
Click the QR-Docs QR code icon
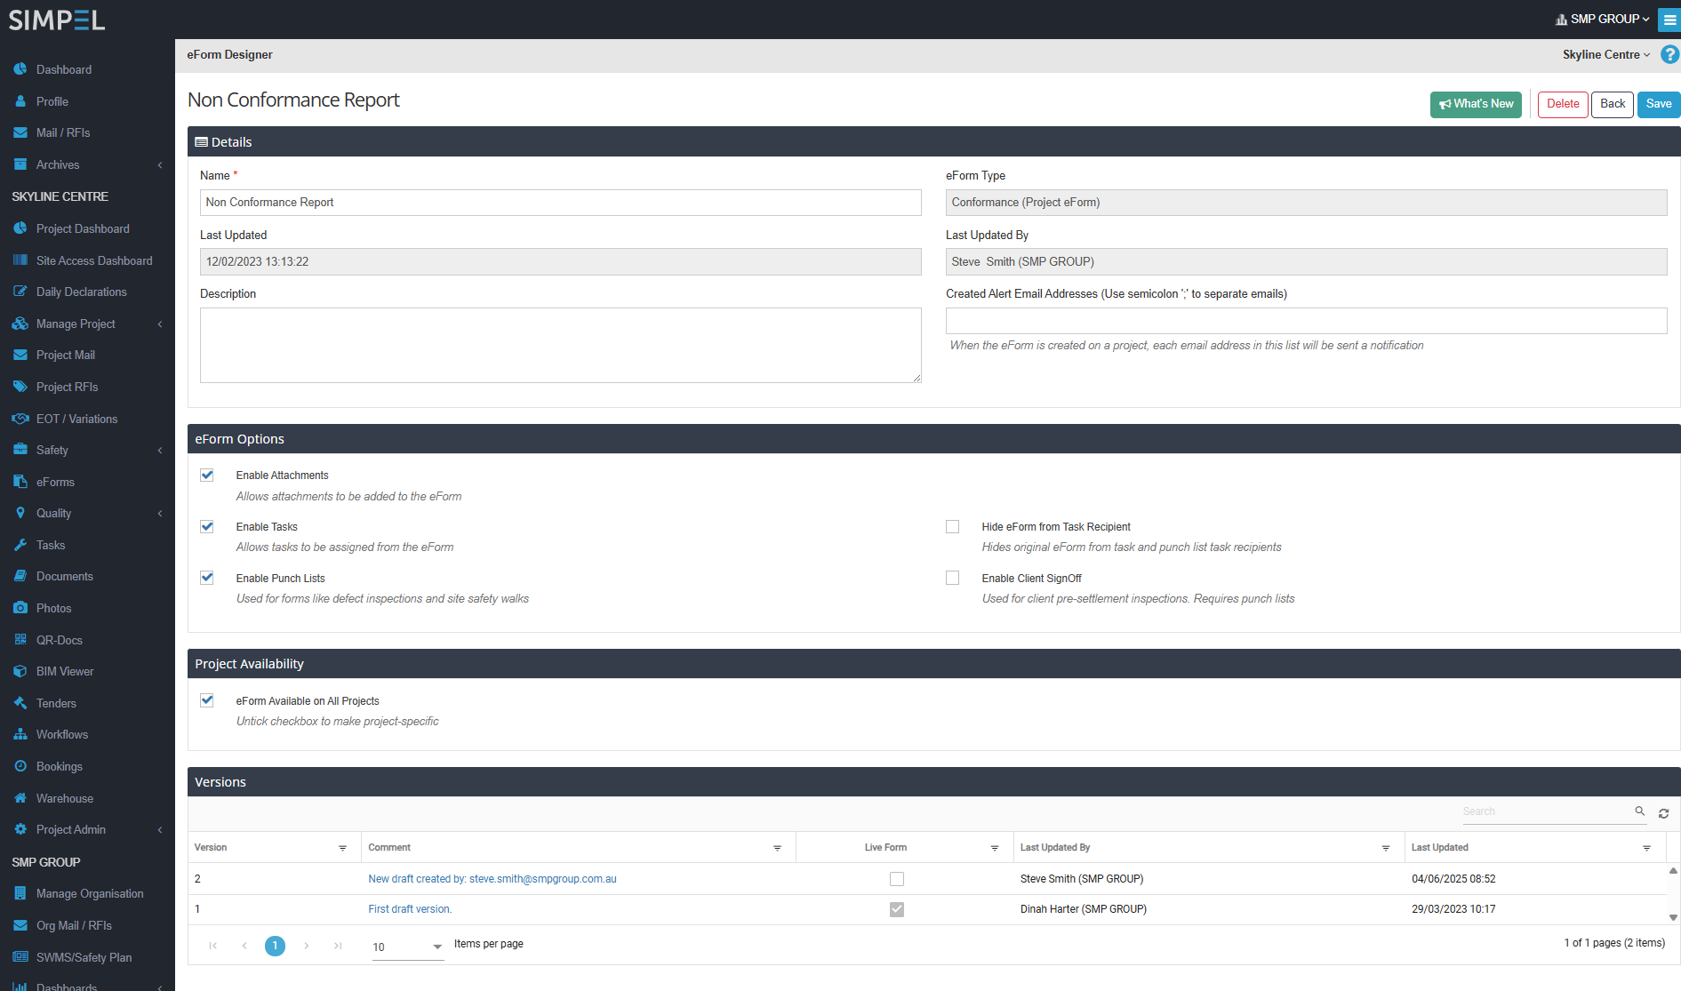[20, 640]
